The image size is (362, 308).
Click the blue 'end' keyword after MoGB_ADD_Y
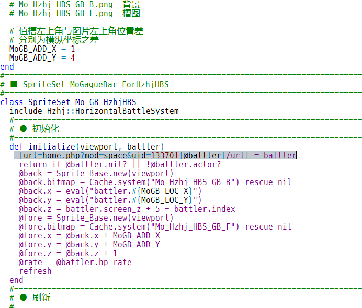point(7,67)
